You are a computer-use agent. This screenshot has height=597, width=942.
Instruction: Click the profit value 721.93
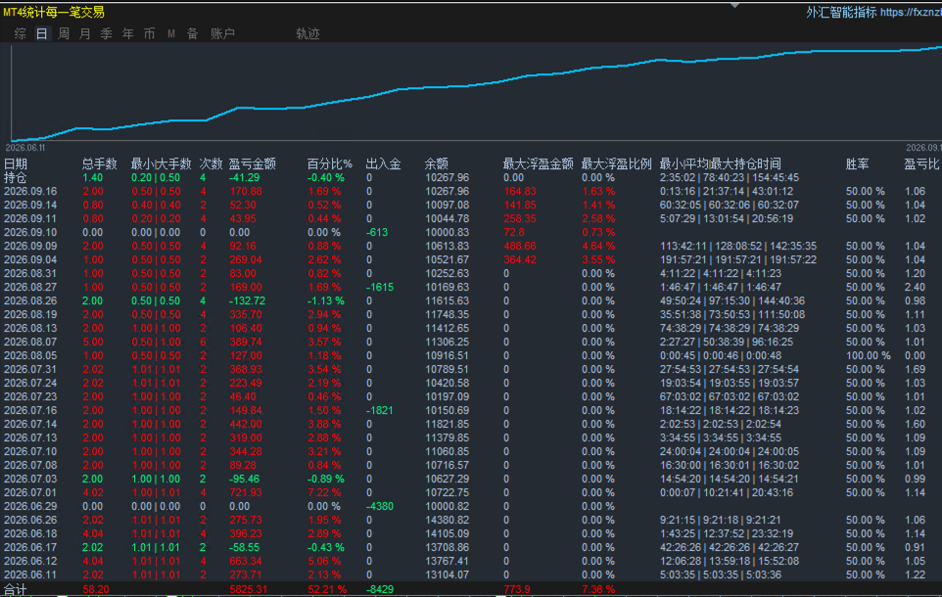tap(246, 492)
